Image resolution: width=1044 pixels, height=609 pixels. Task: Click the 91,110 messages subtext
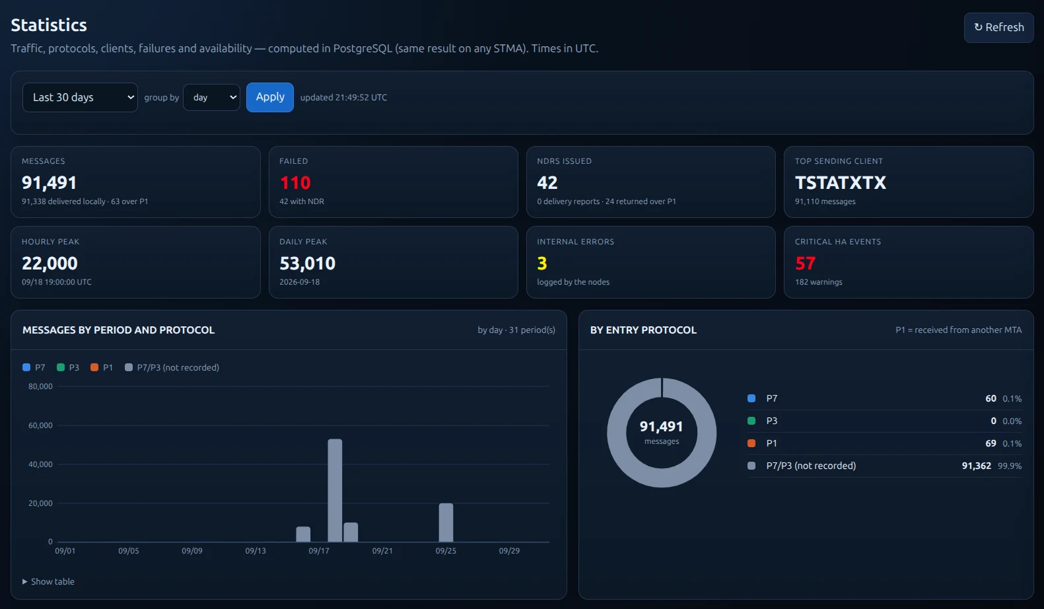pyautogui.click(x=825, y=201)
